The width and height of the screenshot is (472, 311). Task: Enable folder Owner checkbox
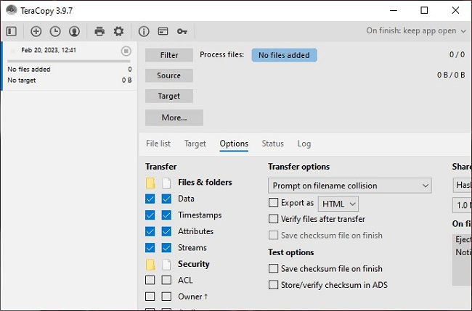[150, 297]
